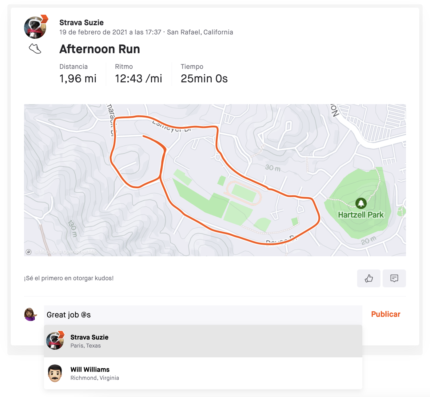Click the Mapbox attribution text
Screen dimensions: 430x397
pos(46,252)
